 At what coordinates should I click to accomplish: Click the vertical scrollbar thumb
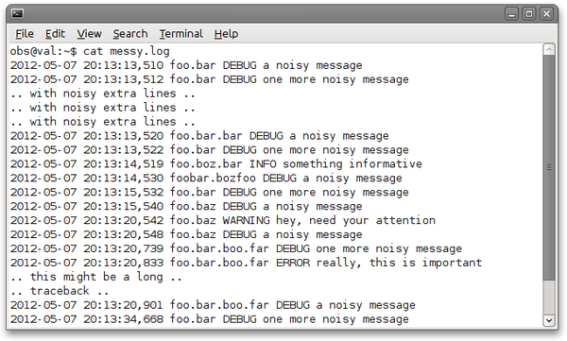pyautogui.click(x=549, y=167)
